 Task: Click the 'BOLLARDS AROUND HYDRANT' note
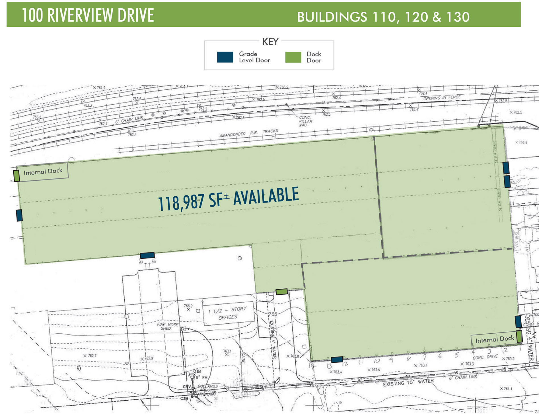coord(207,390)
